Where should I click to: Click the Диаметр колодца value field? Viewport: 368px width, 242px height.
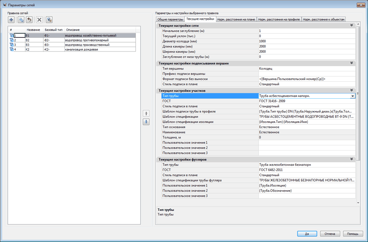click(x=306, y=41)
